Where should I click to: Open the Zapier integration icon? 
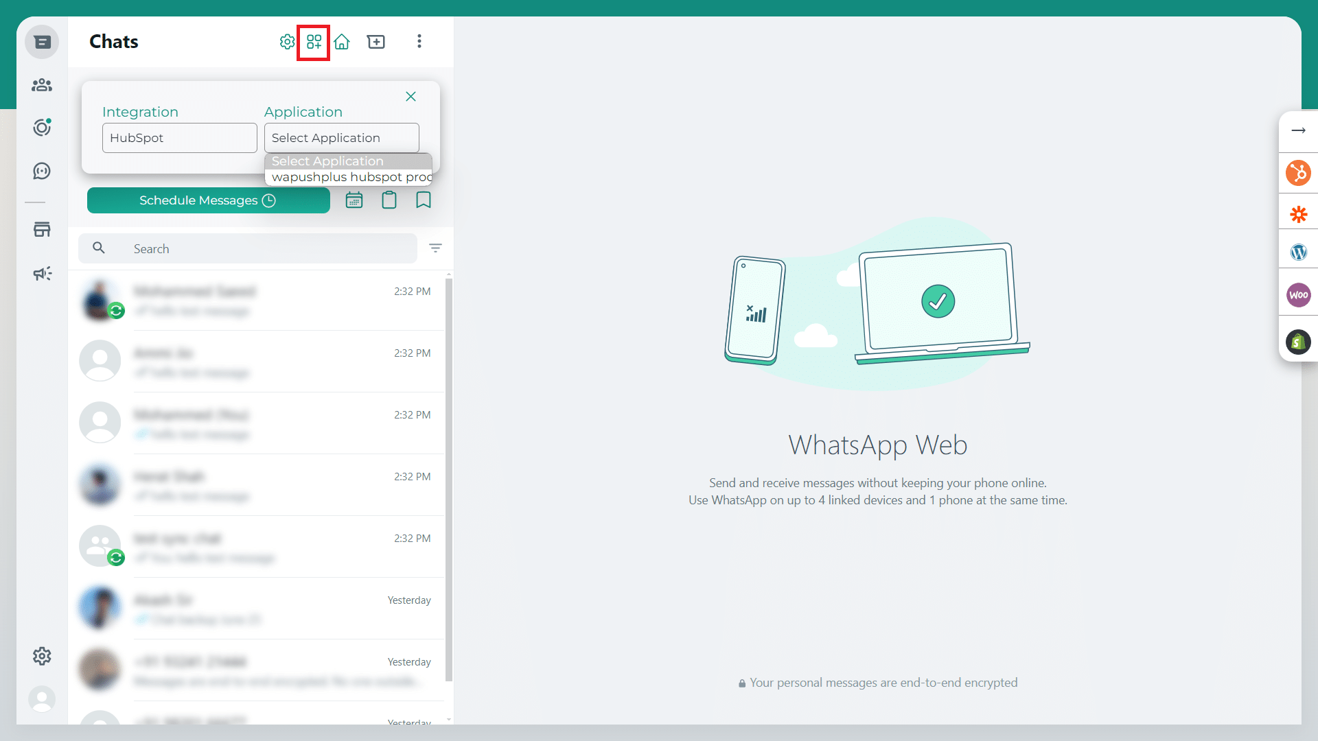point(1298,214)
